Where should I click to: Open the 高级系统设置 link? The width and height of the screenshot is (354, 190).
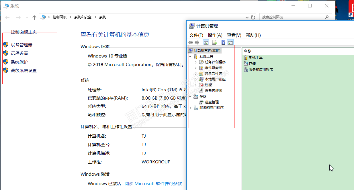24,71
